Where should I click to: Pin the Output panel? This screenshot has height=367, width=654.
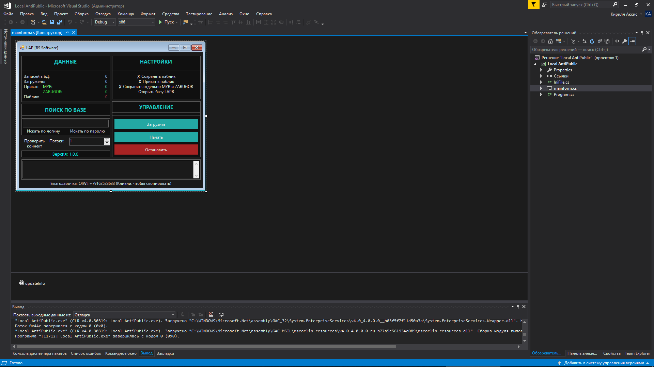coord(518,307)
